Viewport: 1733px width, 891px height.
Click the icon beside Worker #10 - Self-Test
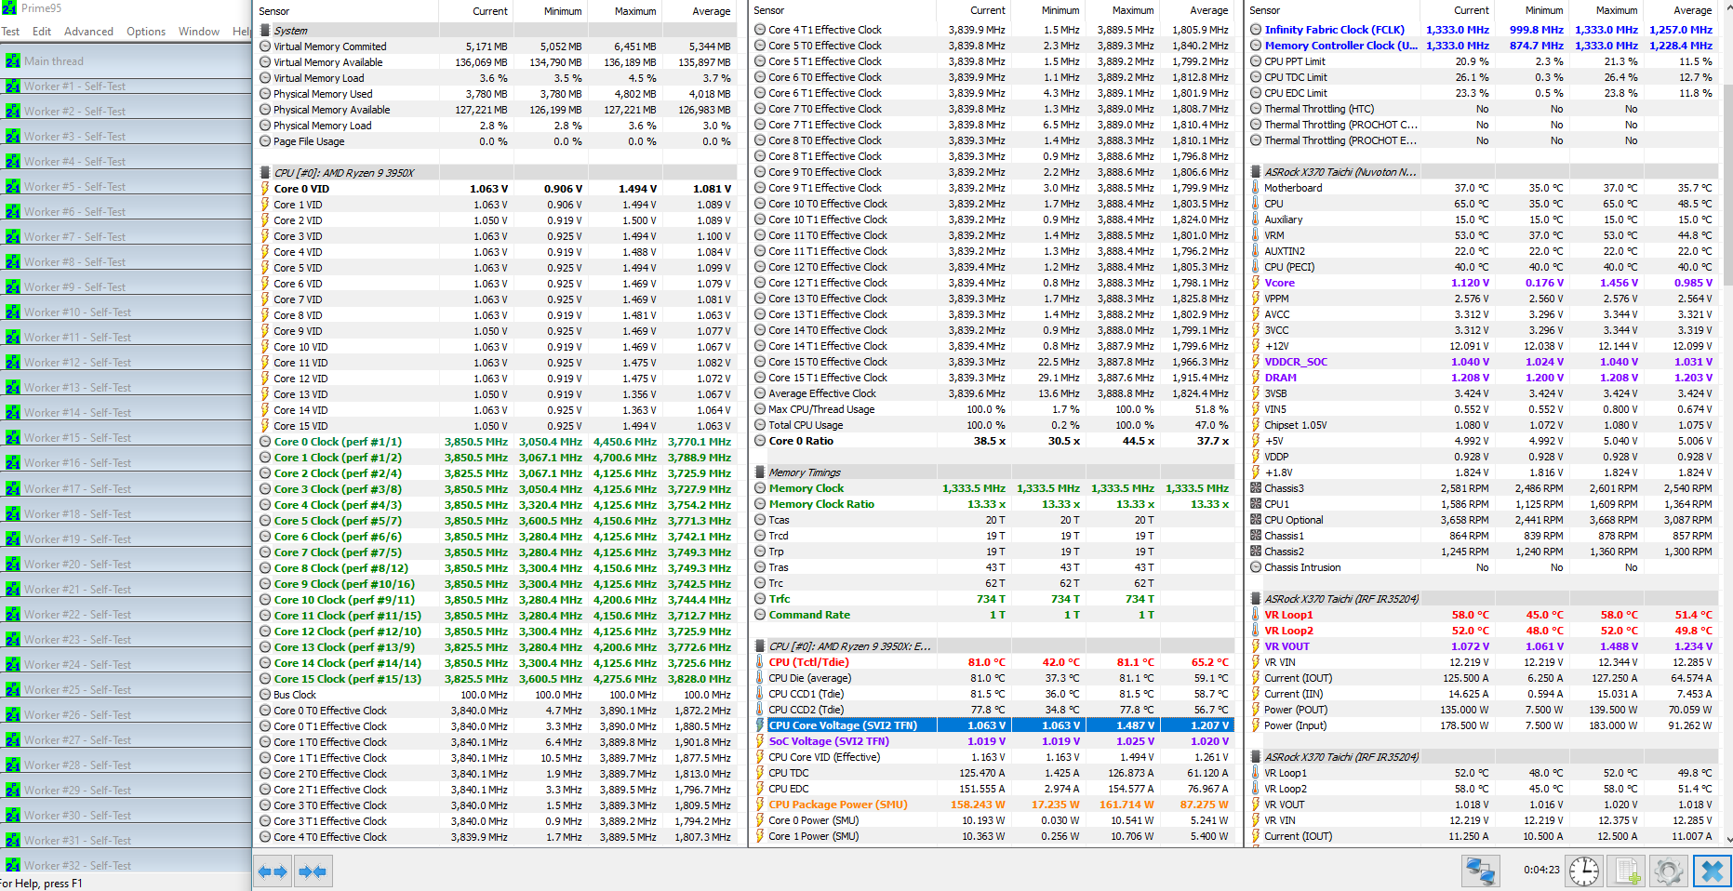[x=13, y=313]
